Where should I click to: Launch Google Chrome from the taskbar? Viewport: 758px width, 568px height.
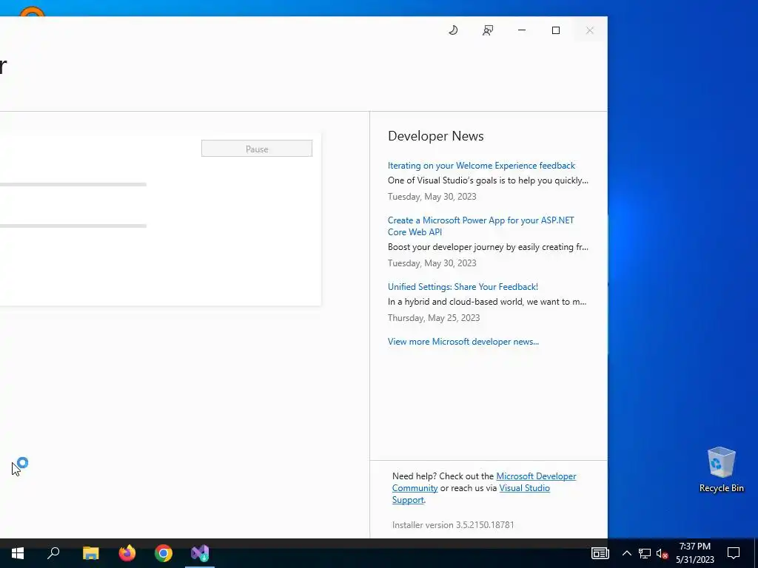click(164, 553)
